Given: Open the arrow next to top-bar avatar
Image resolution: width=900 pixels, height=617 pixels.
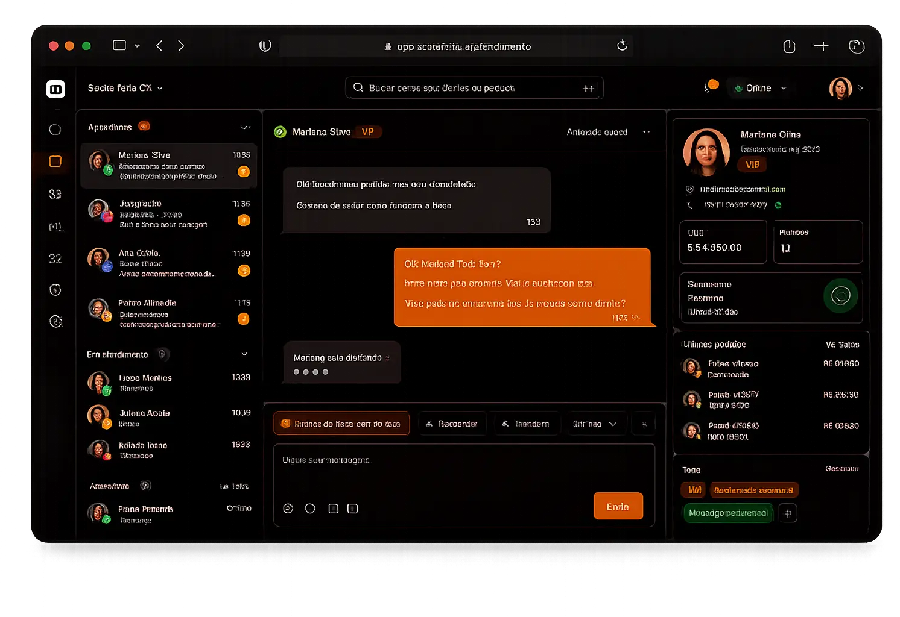Looking at the screenshot, I should coord(861,88).
